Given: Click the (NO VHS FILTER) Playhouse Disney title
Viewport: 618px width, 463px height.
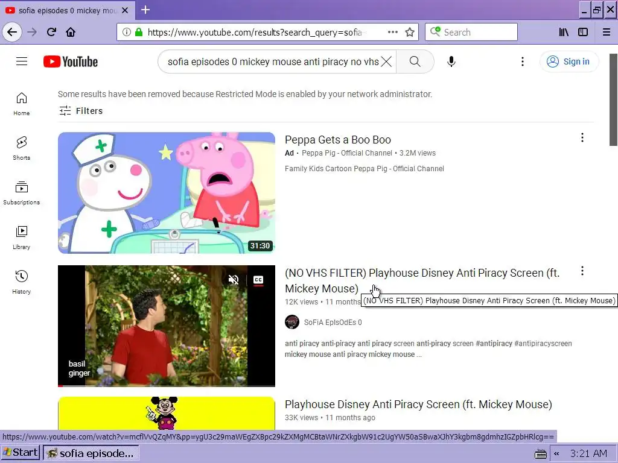Looking at the screenshot, I should click(x=422, y=281).
